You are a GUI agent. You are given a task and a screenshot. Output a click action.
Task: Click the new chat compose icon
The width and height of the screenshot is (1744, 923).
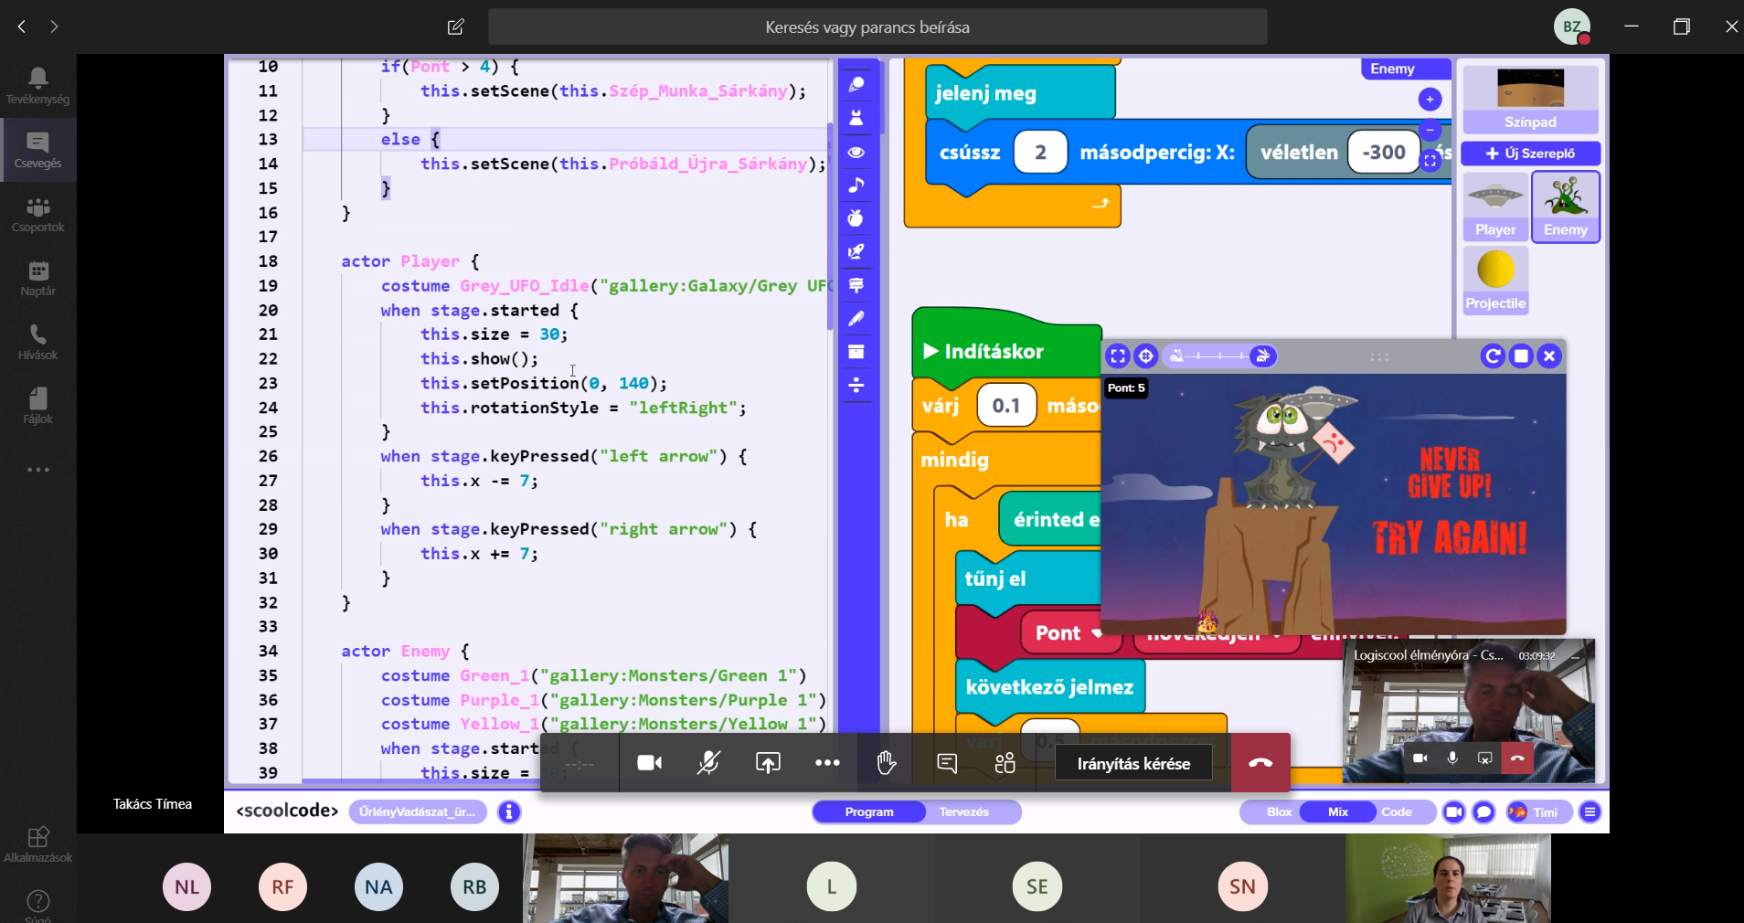(x=455, y=27)
